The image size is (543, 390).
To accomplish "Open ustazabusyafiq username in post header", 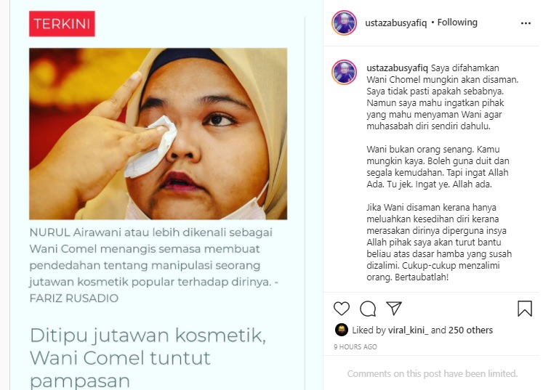I will click(396, 23).
